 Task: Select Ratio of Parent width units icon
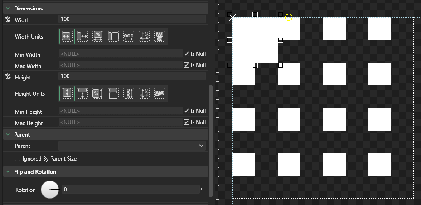pos(113,36)
